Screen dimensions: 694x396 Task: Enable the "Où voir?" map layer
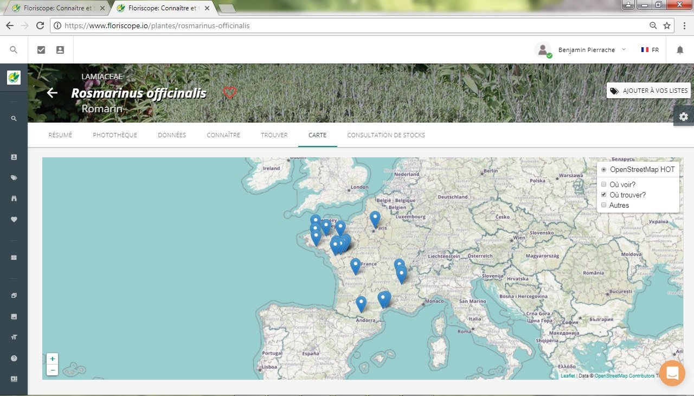(x=604, y=184)
